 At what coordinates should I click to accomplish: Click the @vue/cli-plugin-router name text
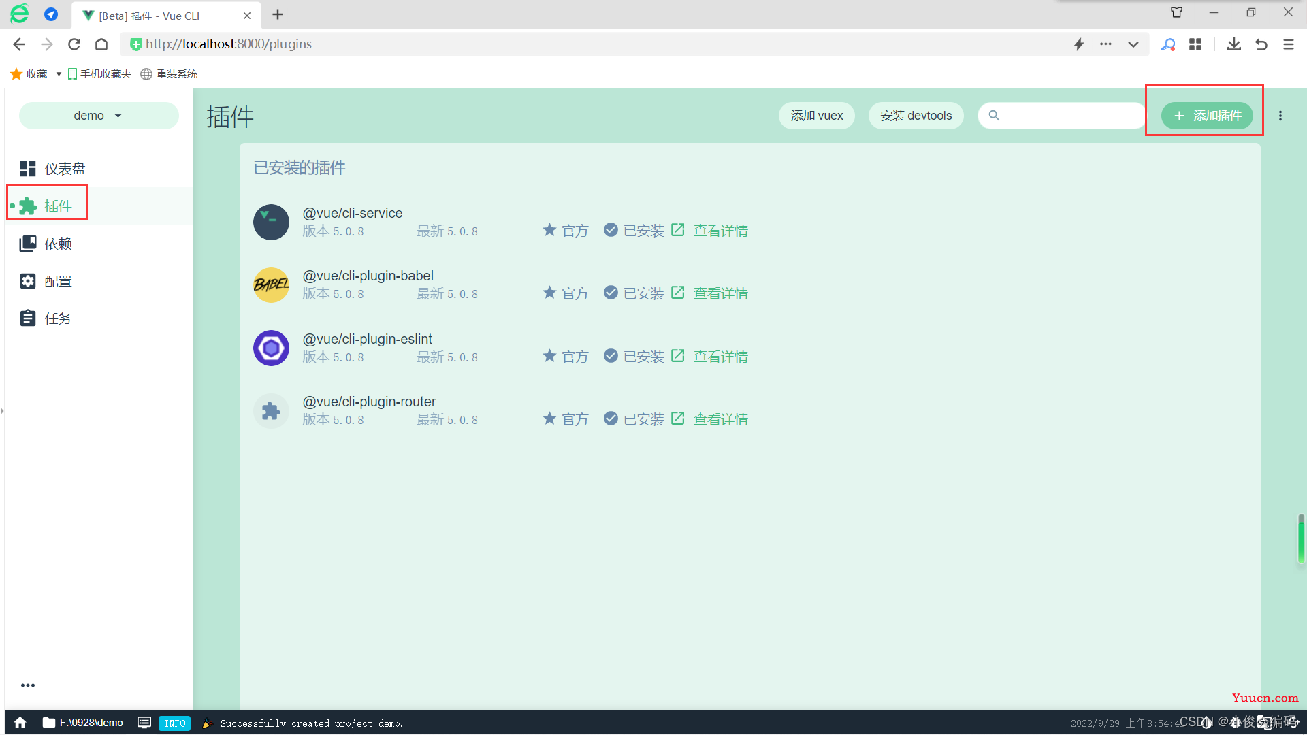369,402
